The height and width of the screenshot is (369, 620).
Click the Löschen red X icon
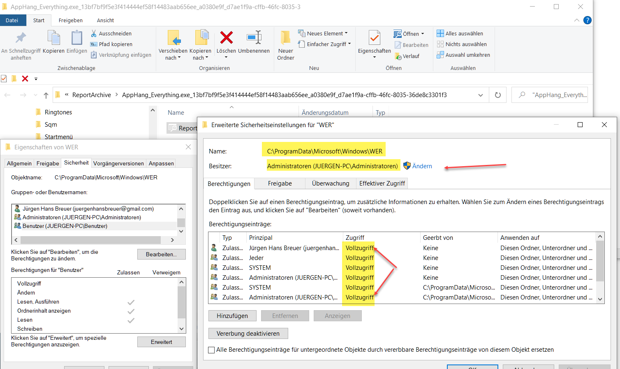click(x=226, y=38)
